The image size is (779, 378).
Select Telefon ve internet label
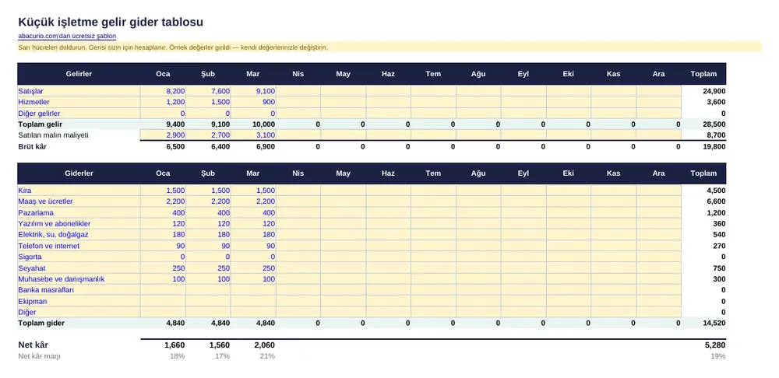pyautogui.click(x=48, y=246)
